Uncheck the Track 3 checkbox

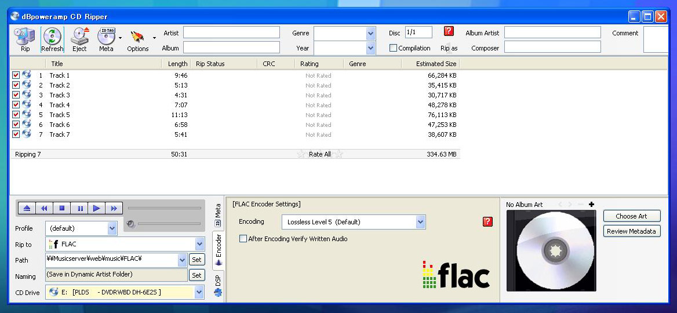click(x=16, y=95)
